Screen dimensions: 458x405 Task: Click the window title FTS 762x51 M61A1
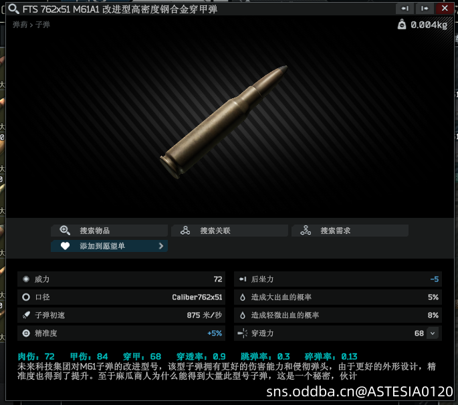coord(61,9)
